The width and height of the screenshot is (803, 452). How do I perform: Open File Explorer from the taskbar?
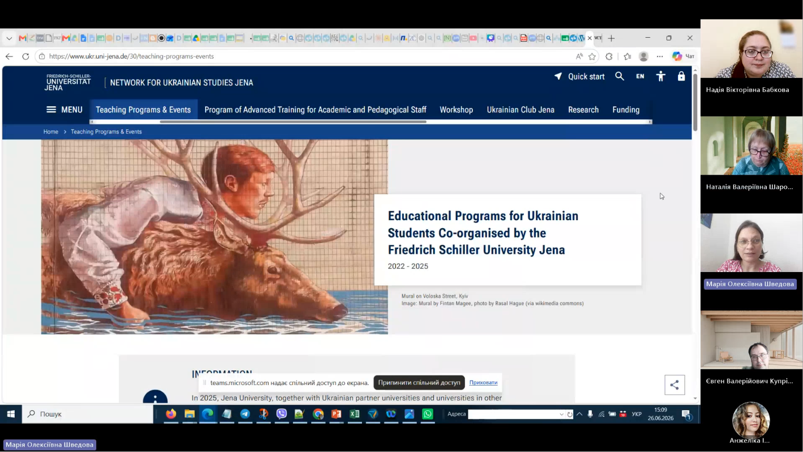(x=189, y=414)
